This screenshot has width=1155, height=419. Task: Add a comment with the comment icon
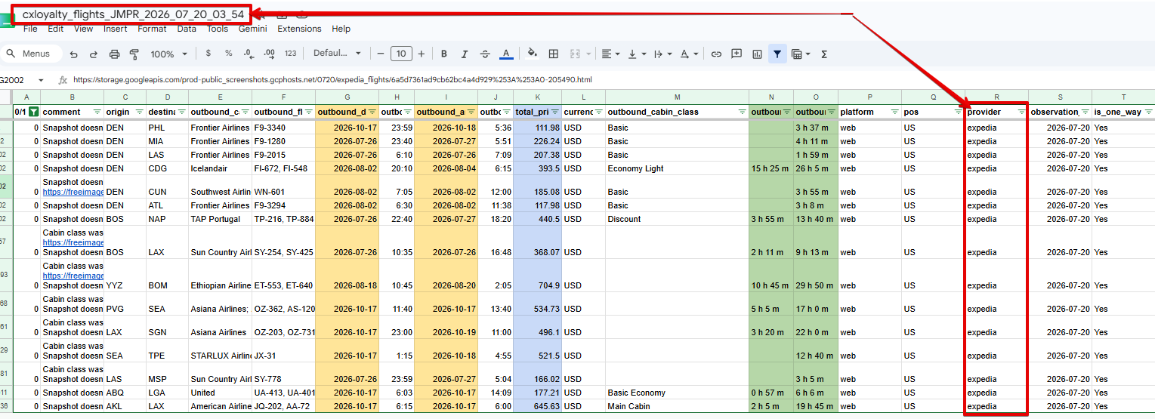(x=737, y=54)
